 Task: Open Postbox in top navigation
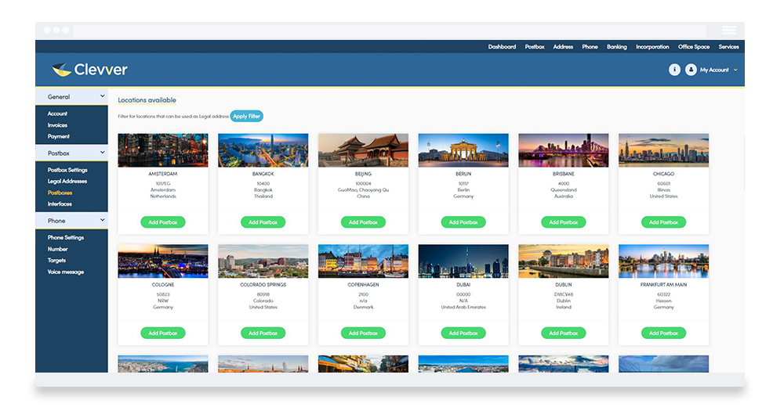pos(535,47)
